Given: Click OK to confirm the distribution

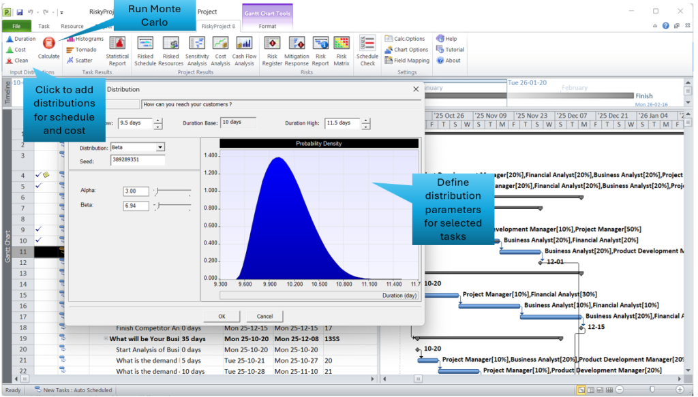Looking at the screenshot, I should click(222, 316).
